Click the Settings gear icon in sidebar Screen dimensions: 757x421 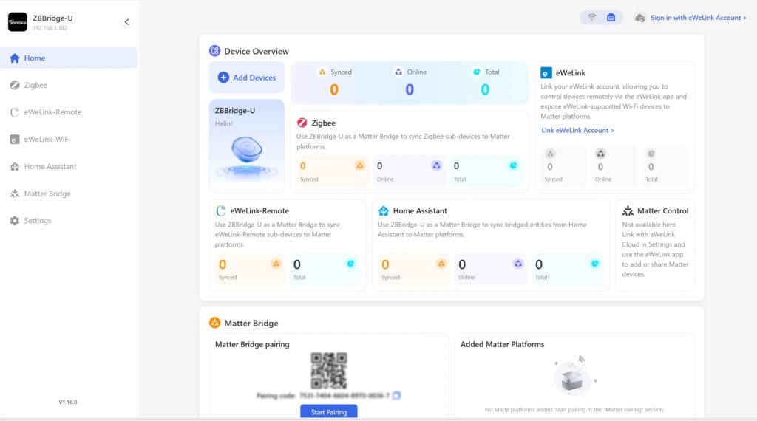[15, 220]
